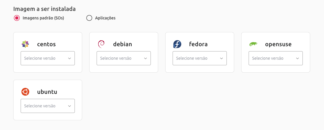Click the Imagens padrão (SOs) label
This screenshot has width=324, height=130.
pyautogui.click(x=43, y=18)
